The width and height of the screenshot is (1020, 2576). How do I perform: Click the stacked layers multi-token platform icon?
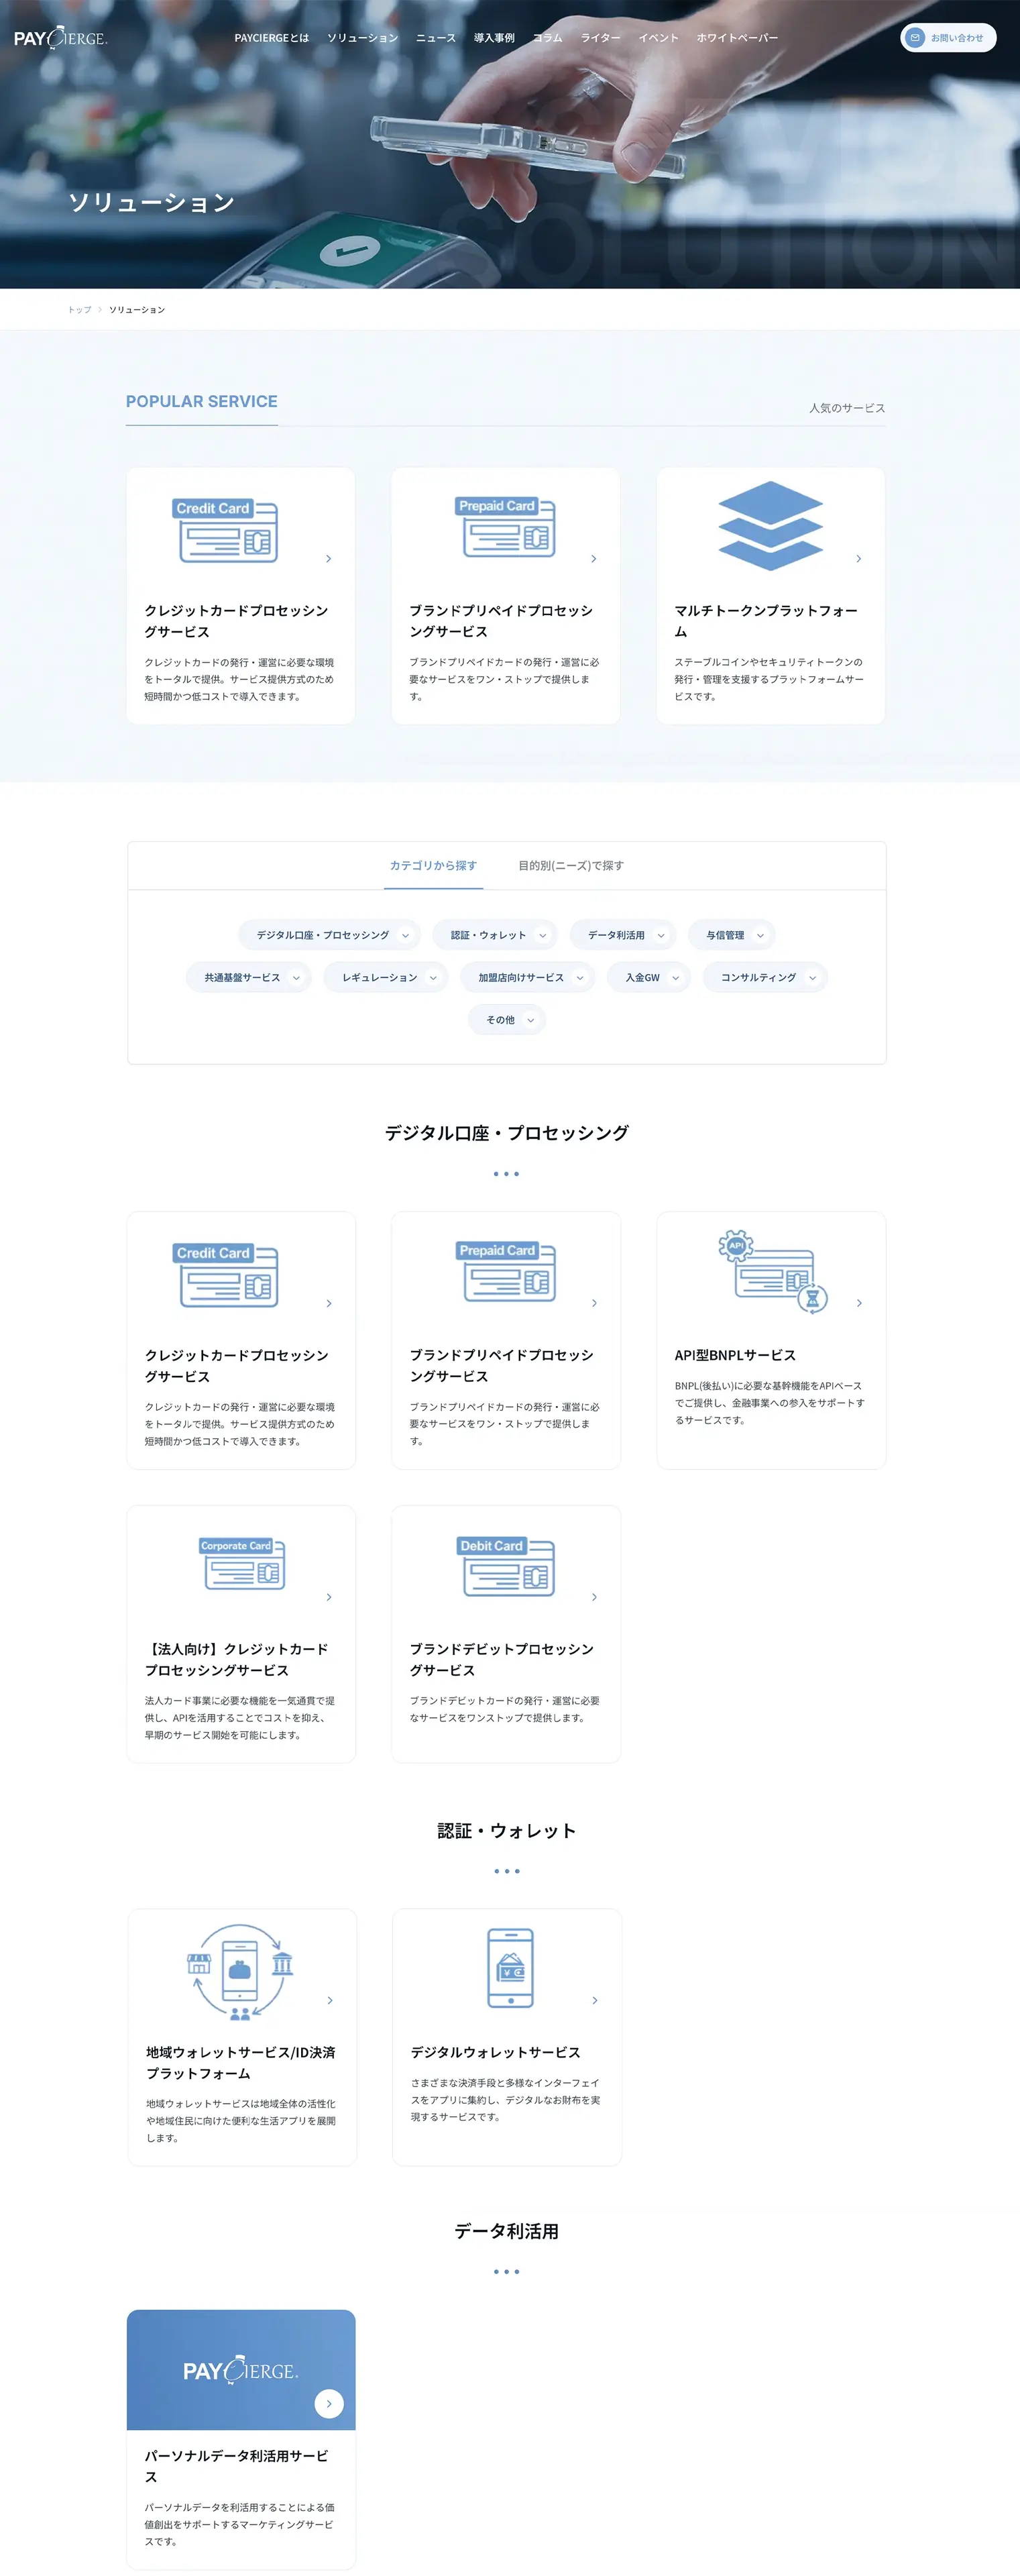pos(770,526)
